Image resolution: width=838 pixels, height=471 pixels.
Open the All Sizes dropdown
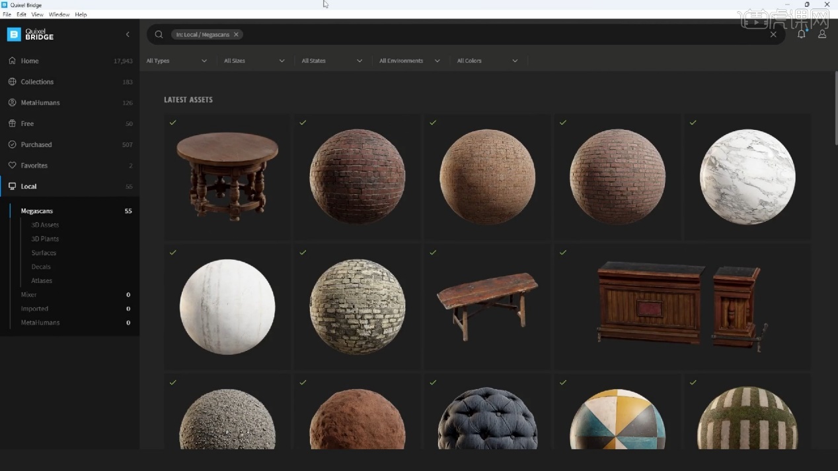(254, 61)
